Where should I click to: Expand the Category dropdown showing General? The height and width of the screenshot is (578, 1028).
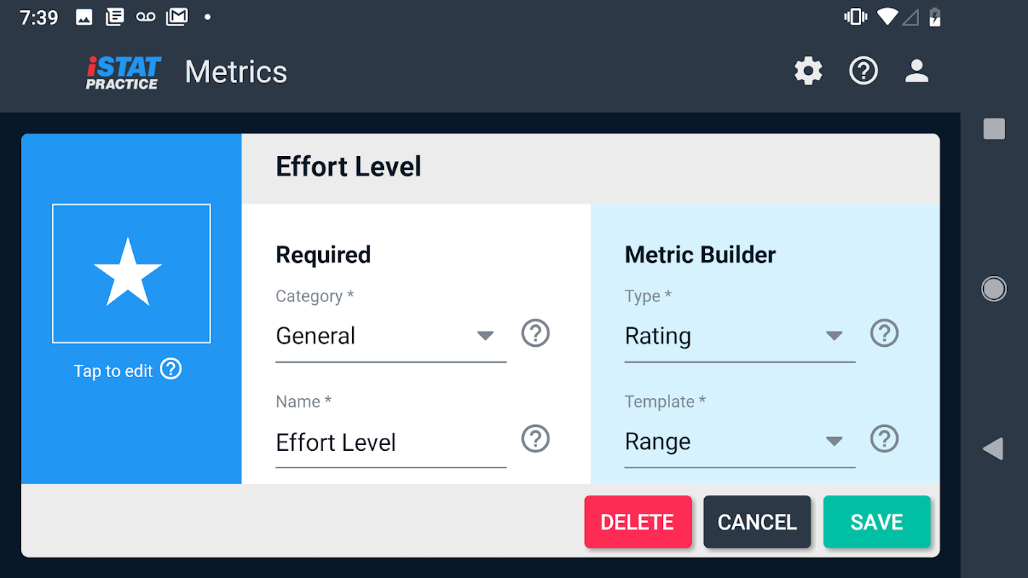coord(390,336)
